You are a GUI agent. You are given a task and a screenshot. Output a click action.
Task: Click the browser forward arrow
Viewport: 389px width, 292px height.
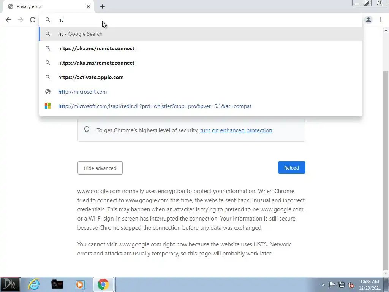pos(21,20)
